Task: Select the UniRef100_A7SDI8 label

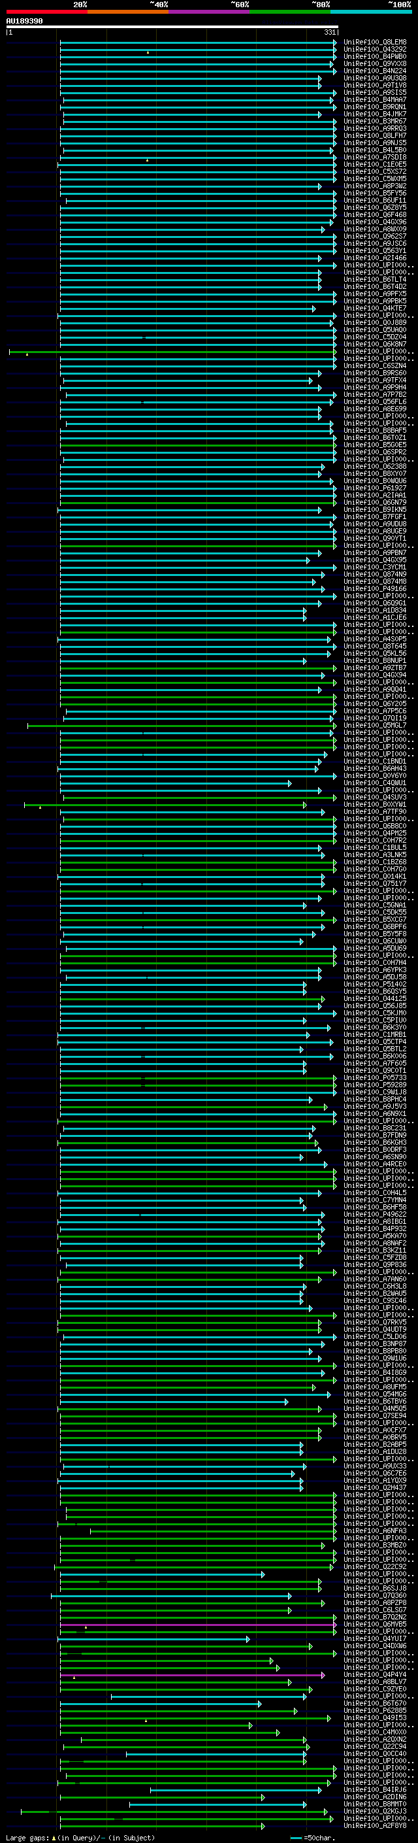Action: pyautogui.click(x=375, y=158)
